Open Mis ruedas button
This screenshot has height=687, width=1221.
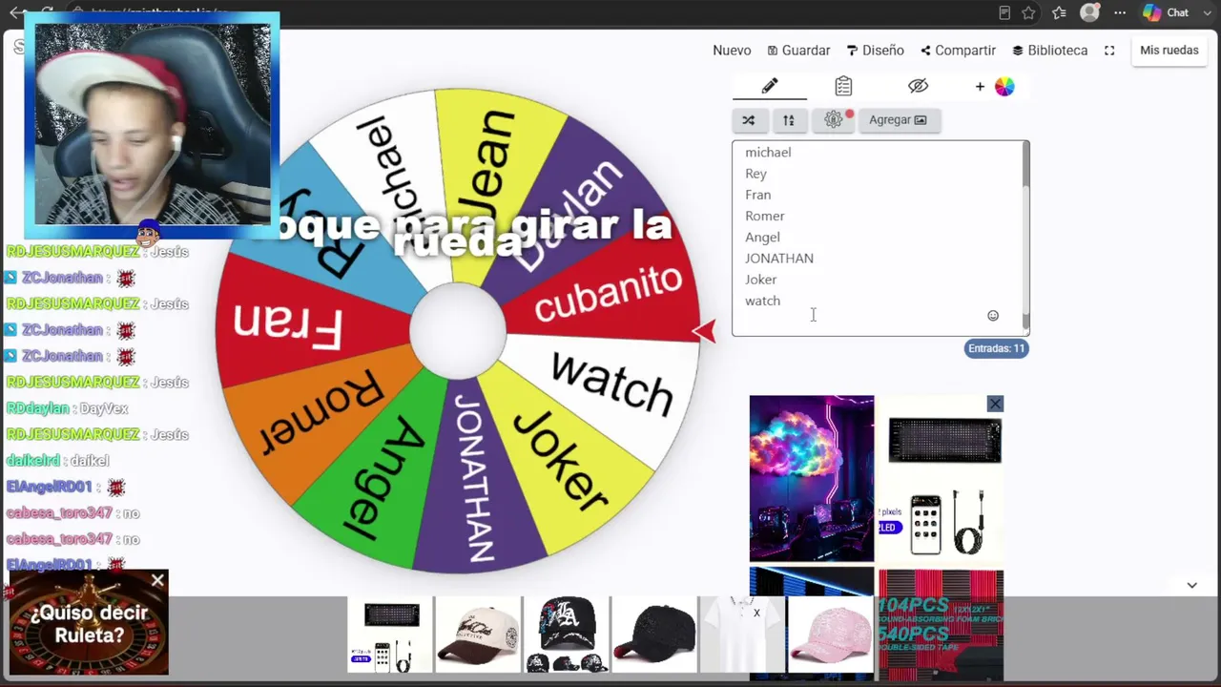pos(1169,51)
